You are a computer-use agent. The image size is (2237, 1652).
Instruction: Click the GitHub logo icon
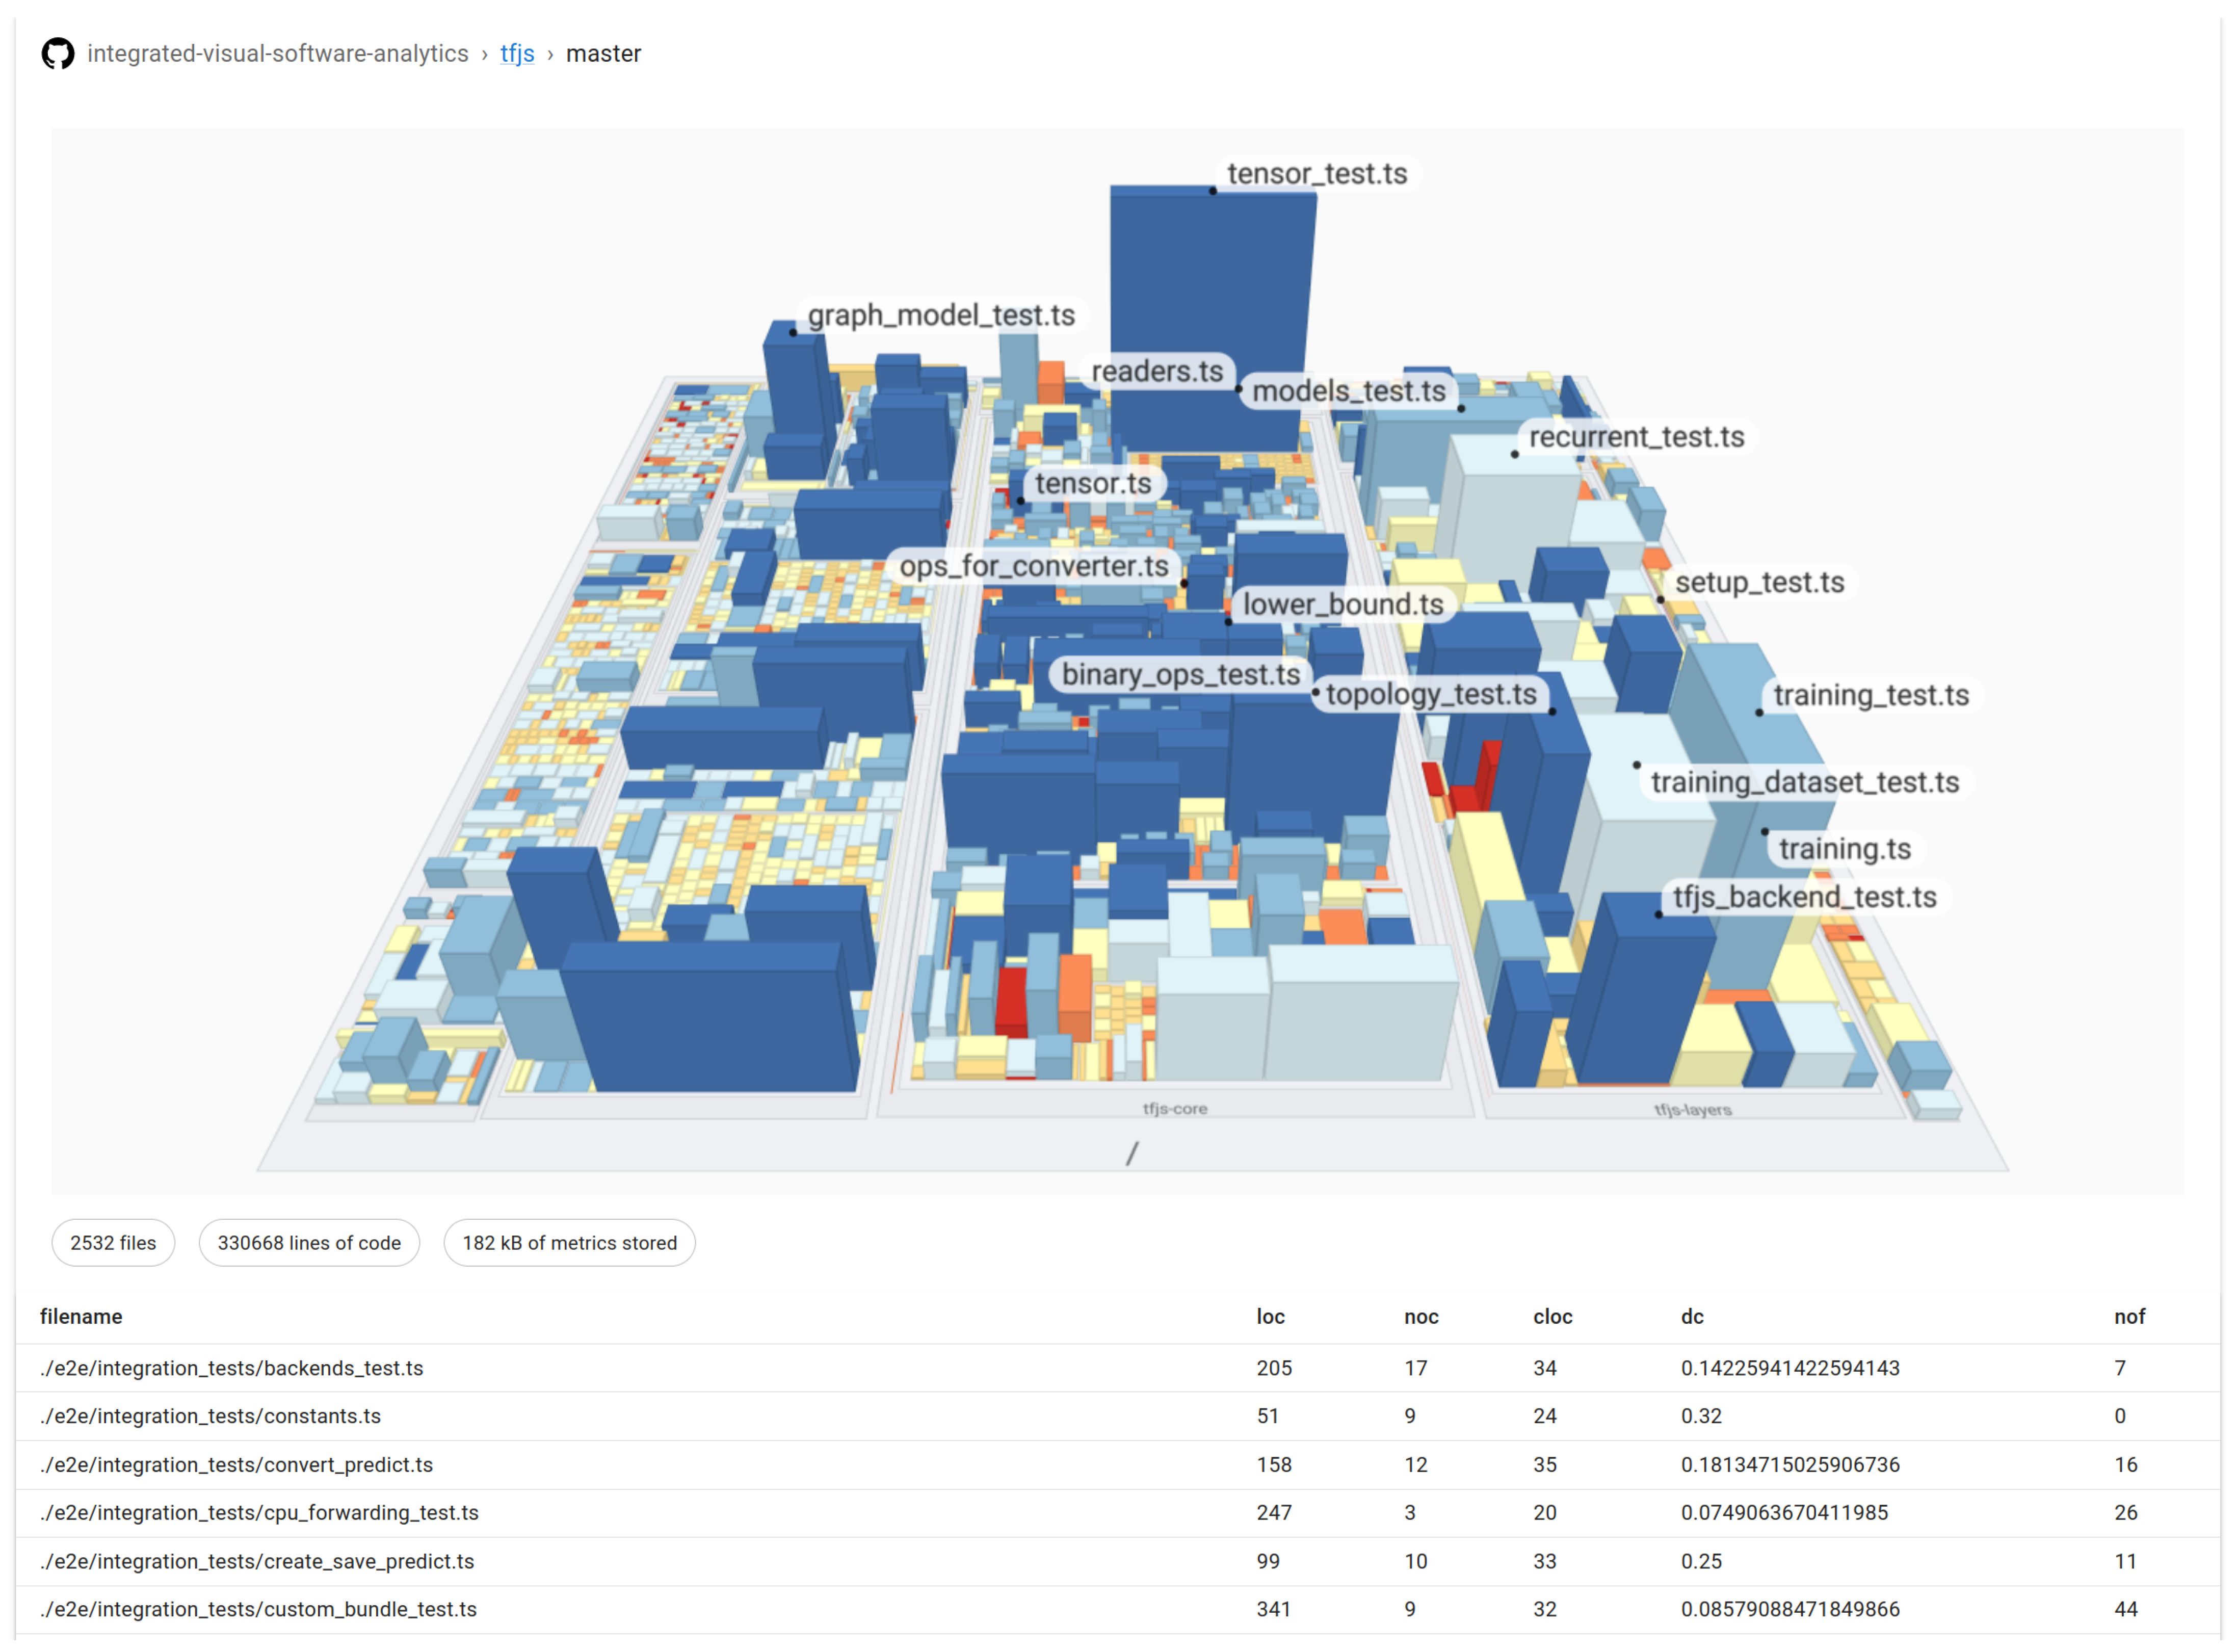58,54
